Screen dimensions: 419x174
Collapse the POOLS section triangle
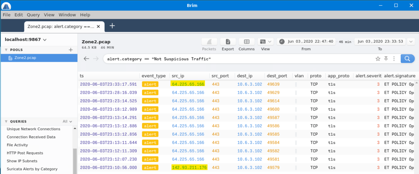point(6,50)
